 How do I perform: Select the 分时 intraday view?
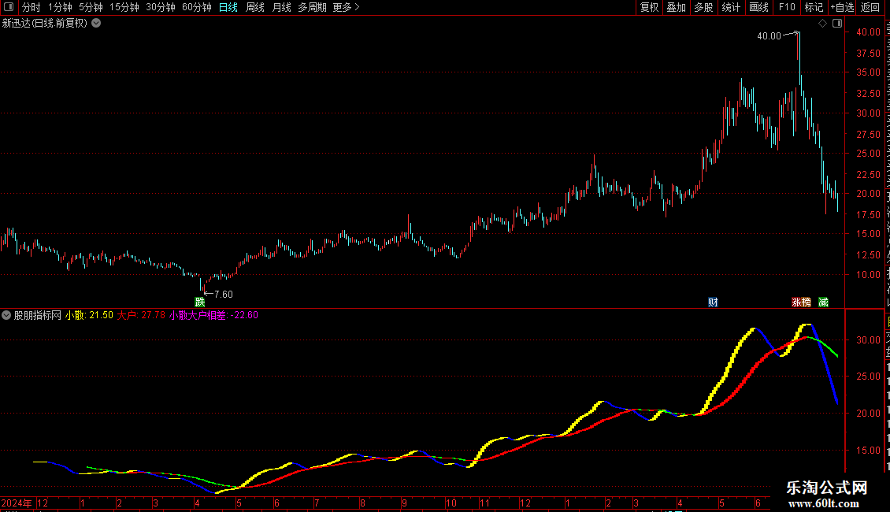point(32,7)
